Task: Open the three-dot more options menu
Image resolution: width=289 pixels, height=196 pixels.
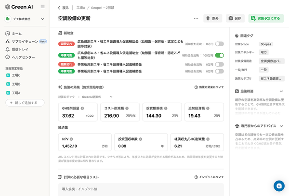Action: click(x=196, y=18)
